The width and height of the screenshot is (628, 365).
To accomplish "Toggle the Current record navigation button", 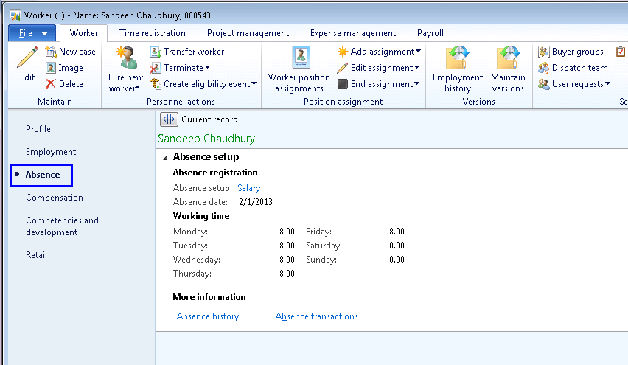I will pos(169,119).
